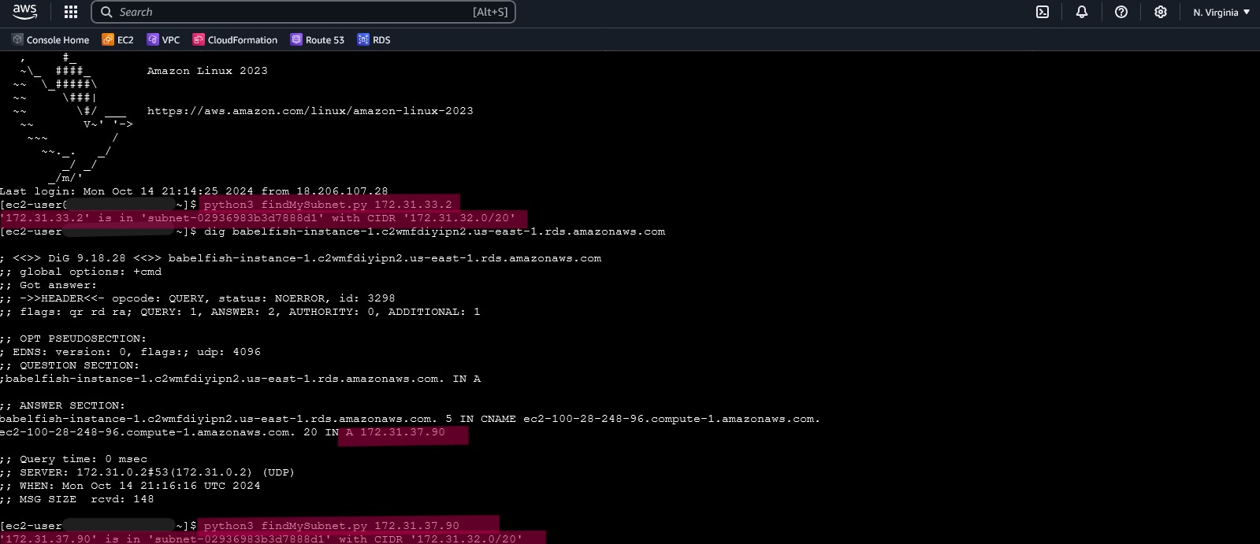This screenshot has width=1260, height=544.
Task: Click the "'172.31.37.90' is in" subnet output line
Action: point(261,538)
